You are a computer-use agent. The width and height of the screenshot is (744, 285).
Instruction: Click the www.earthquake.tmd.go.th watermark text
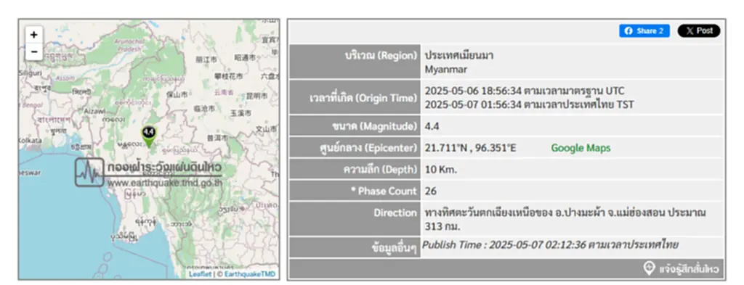164,183
